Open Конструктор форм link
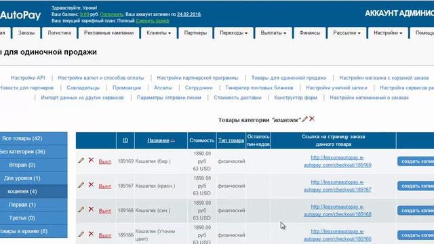Image resolution: width=434 pixels, height=244 pixels. click(x=296, y=98)
